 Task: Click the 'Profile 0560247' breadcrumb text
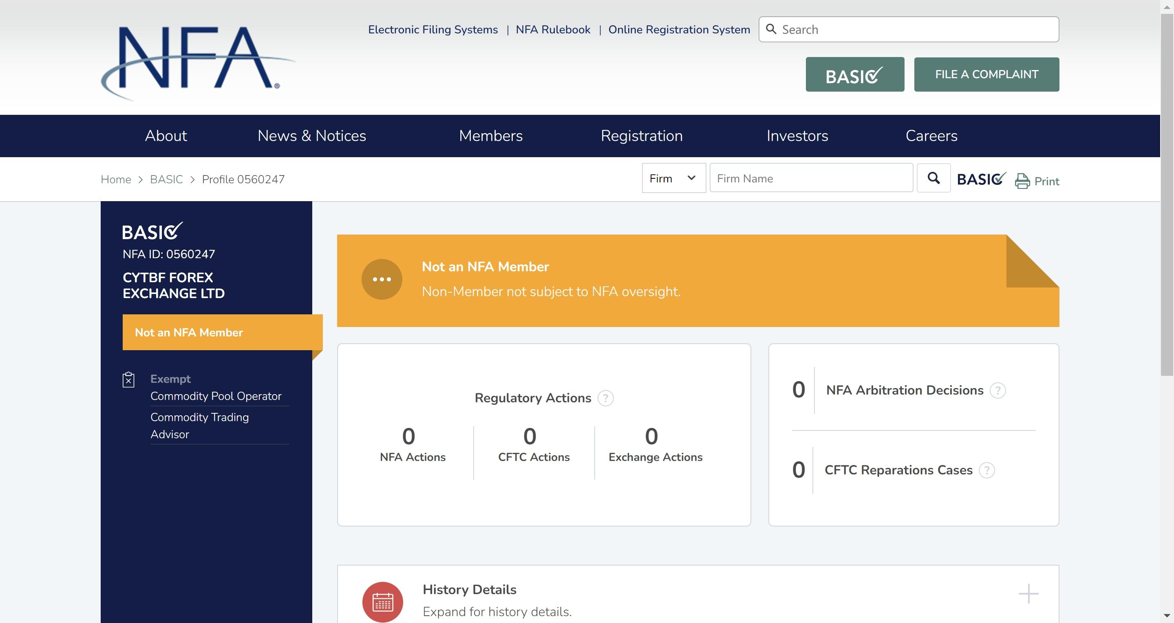pyautogui.click(x=243, y=180)
